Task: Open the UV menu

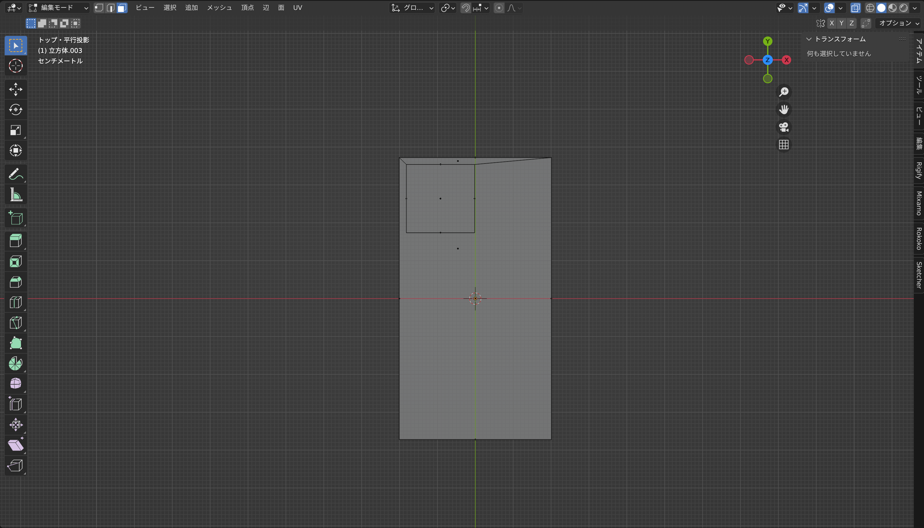Action: tap(297, 8)
